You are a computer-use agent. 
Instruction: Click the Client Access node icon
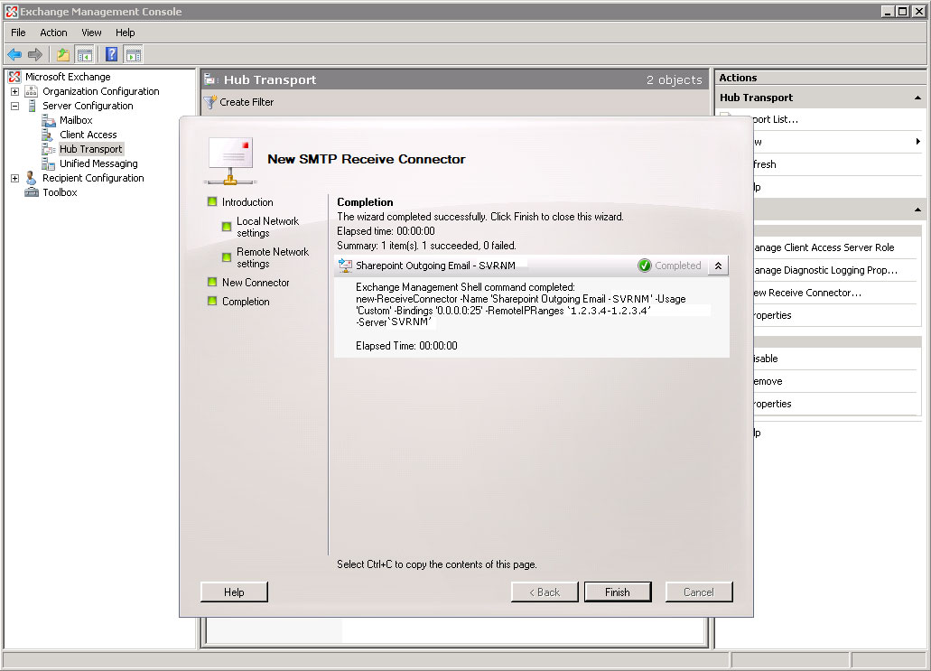pos(48,135)
